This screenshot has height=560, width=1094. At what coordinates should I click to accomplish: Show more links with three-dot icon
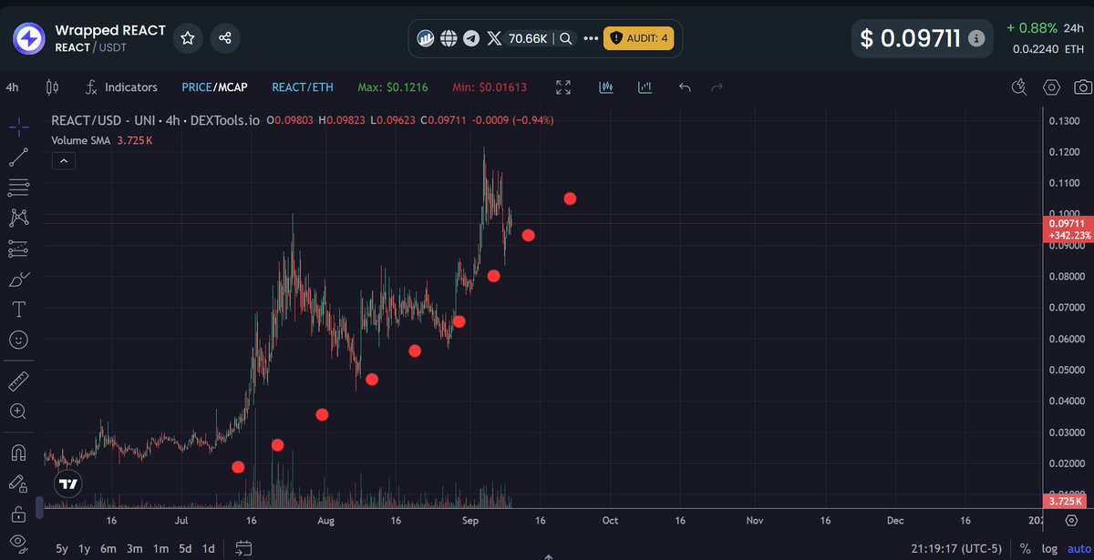[590, 38]
